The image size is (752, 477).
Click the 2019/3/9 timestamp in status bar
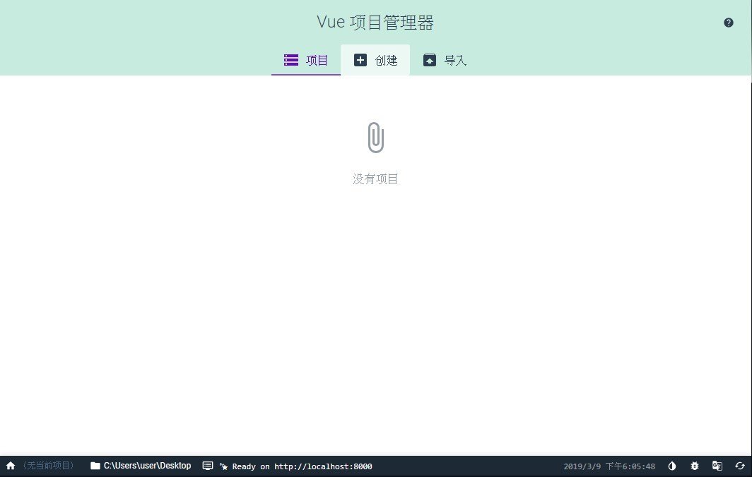(x=609, y=466)
